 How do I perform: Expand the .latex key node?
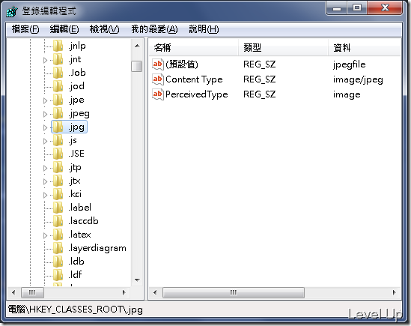point(45,235)
